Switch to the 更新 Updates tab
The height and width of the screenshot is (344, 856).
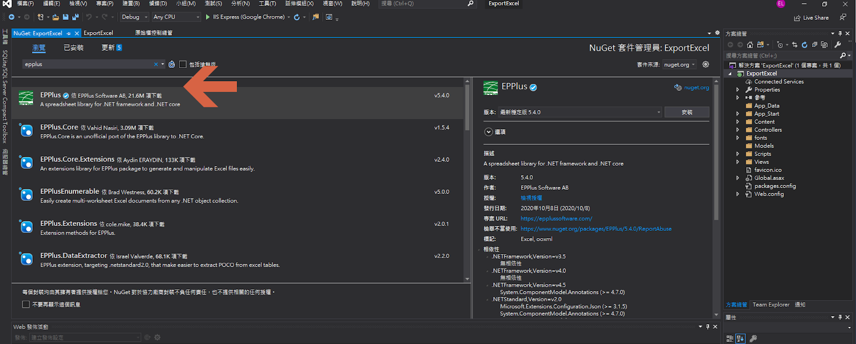112,48
